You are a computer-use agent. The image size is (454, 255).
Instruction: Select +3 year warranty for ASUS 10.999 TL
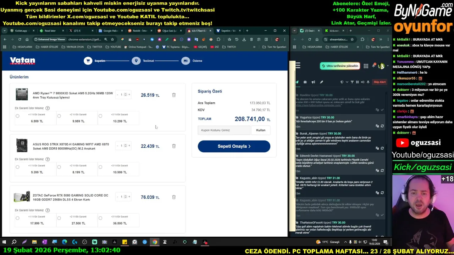pos(100,167)
